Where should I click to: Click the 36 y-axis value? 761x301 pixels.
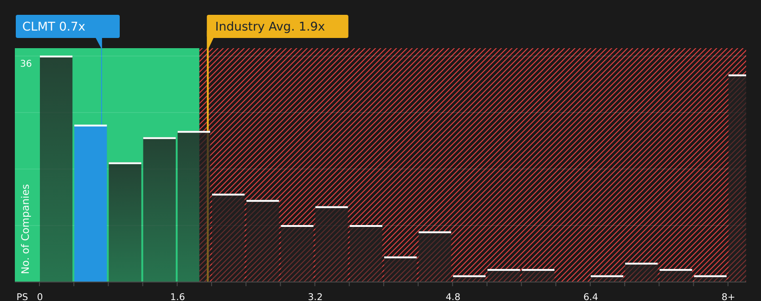[x=26, y=64]
